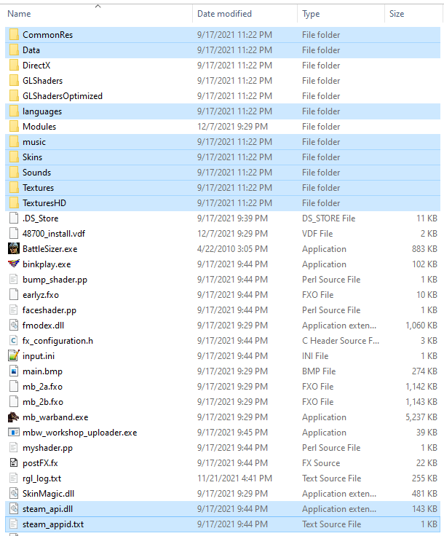
Task: Click the binkplay.exe application icon
Action: coord(14,264)
